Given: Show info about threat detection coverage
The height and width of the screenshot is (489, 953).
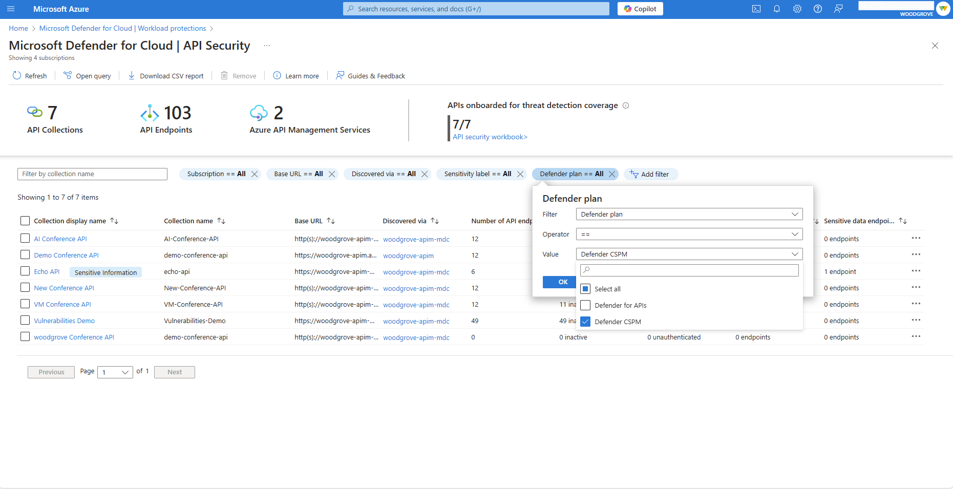Looking at the screenshot, I should tap(626, 105).
